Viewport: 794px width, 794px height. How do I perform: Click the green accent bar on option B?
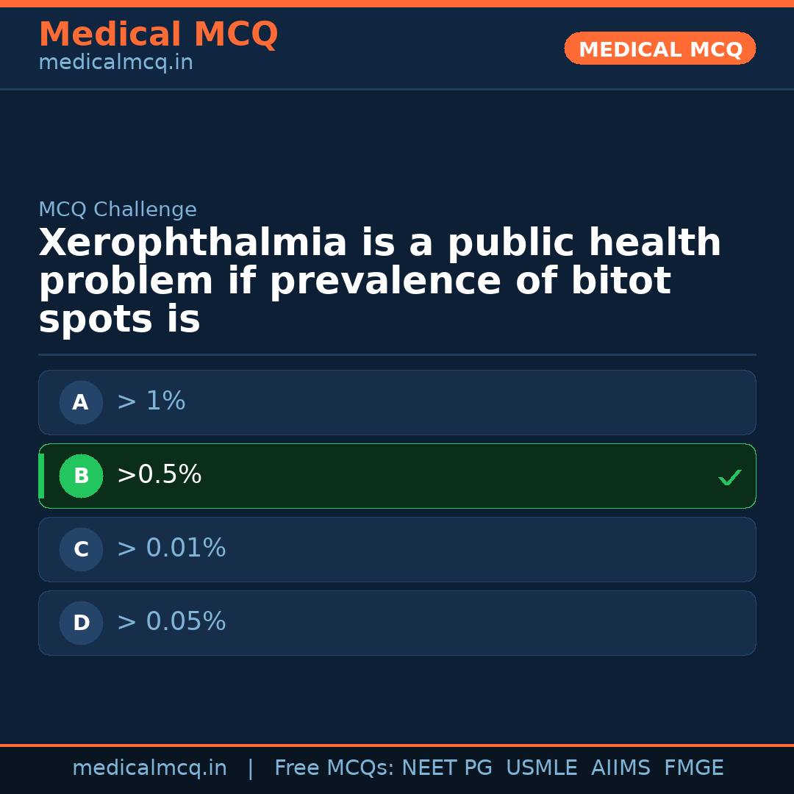click(41, 476)
